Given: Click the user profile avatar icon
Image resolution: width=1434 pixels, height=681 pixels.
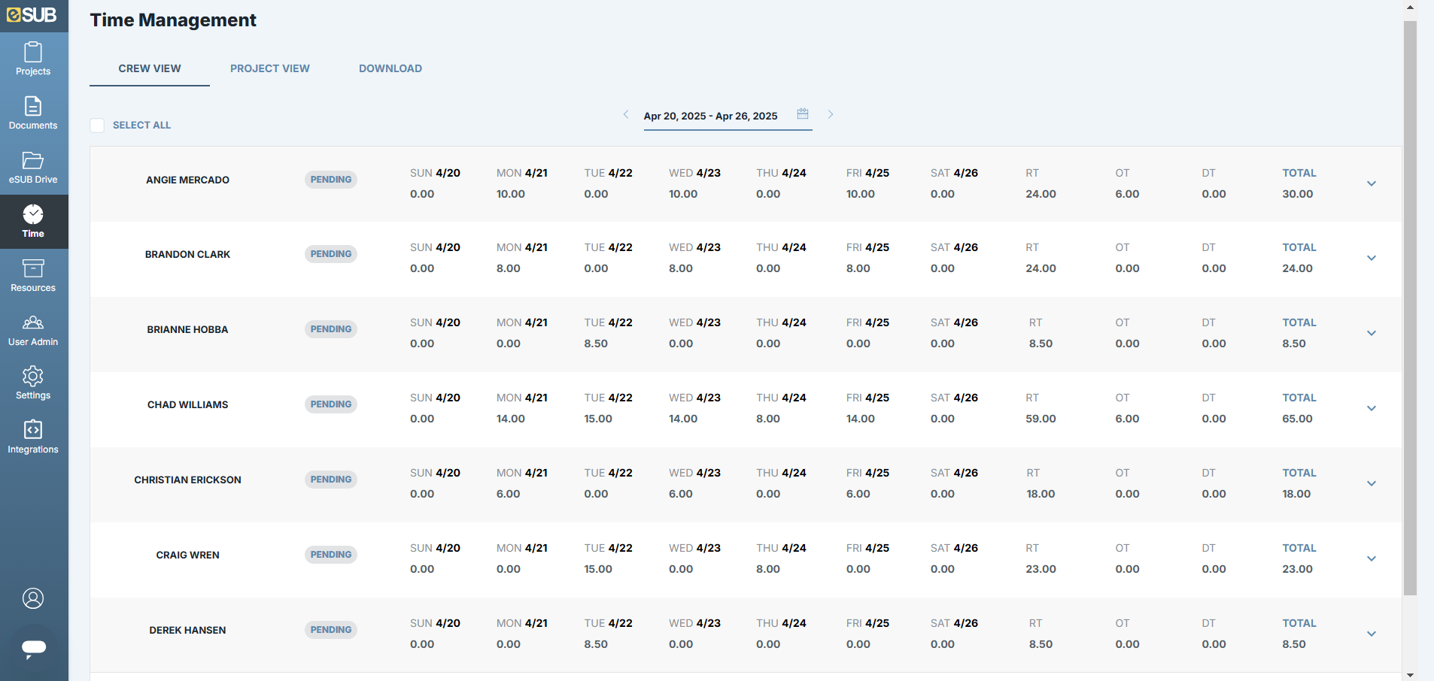Looking at the screenshot, I should coord(33,598).
